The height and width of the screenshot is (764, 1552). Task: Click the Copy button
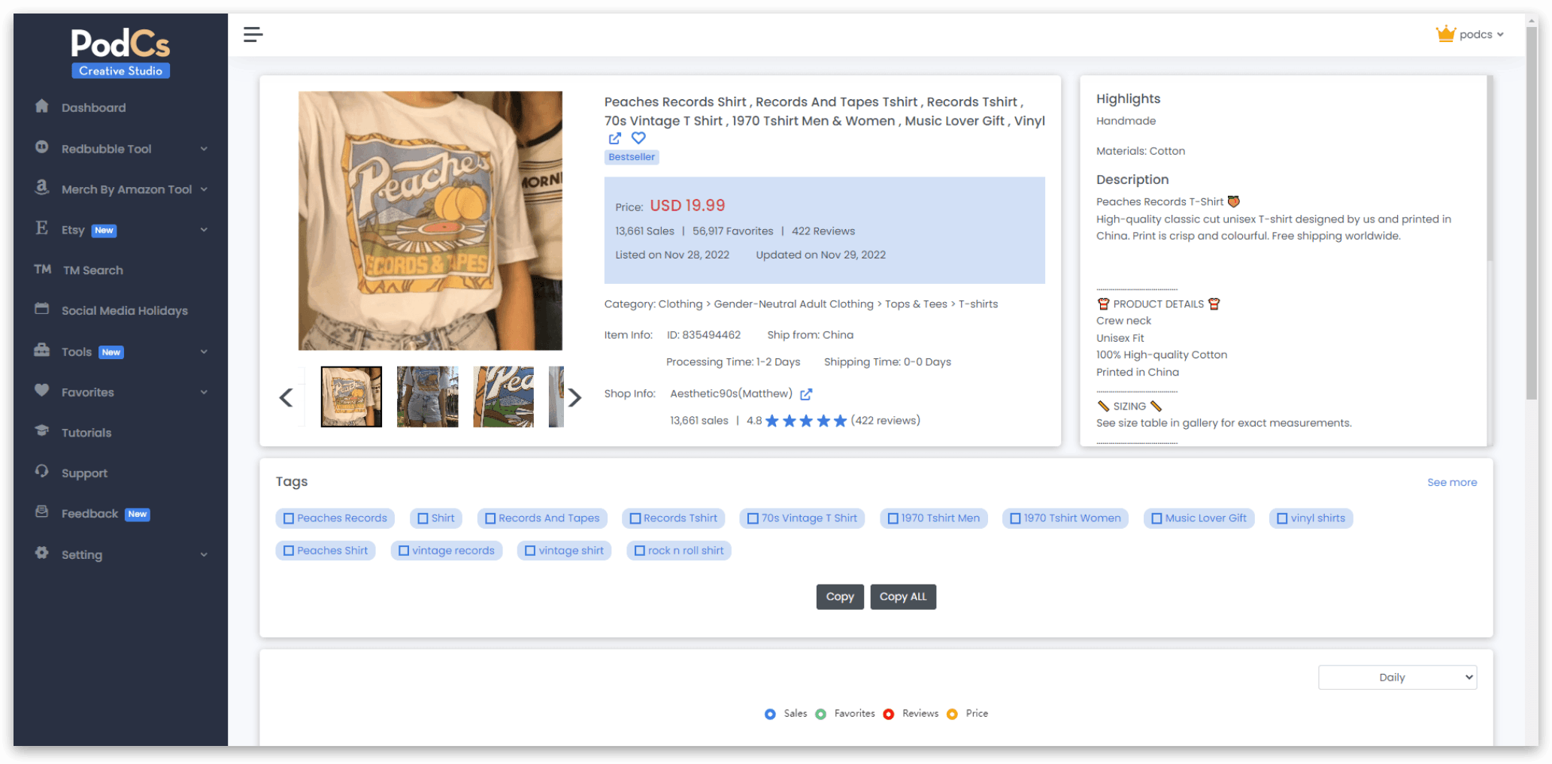840,596
